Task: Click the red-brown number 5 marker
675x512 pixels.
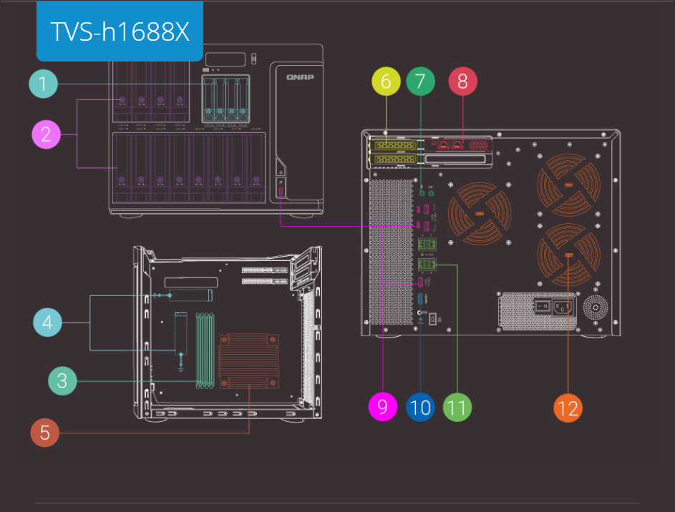Action: (x=44, y=432)
